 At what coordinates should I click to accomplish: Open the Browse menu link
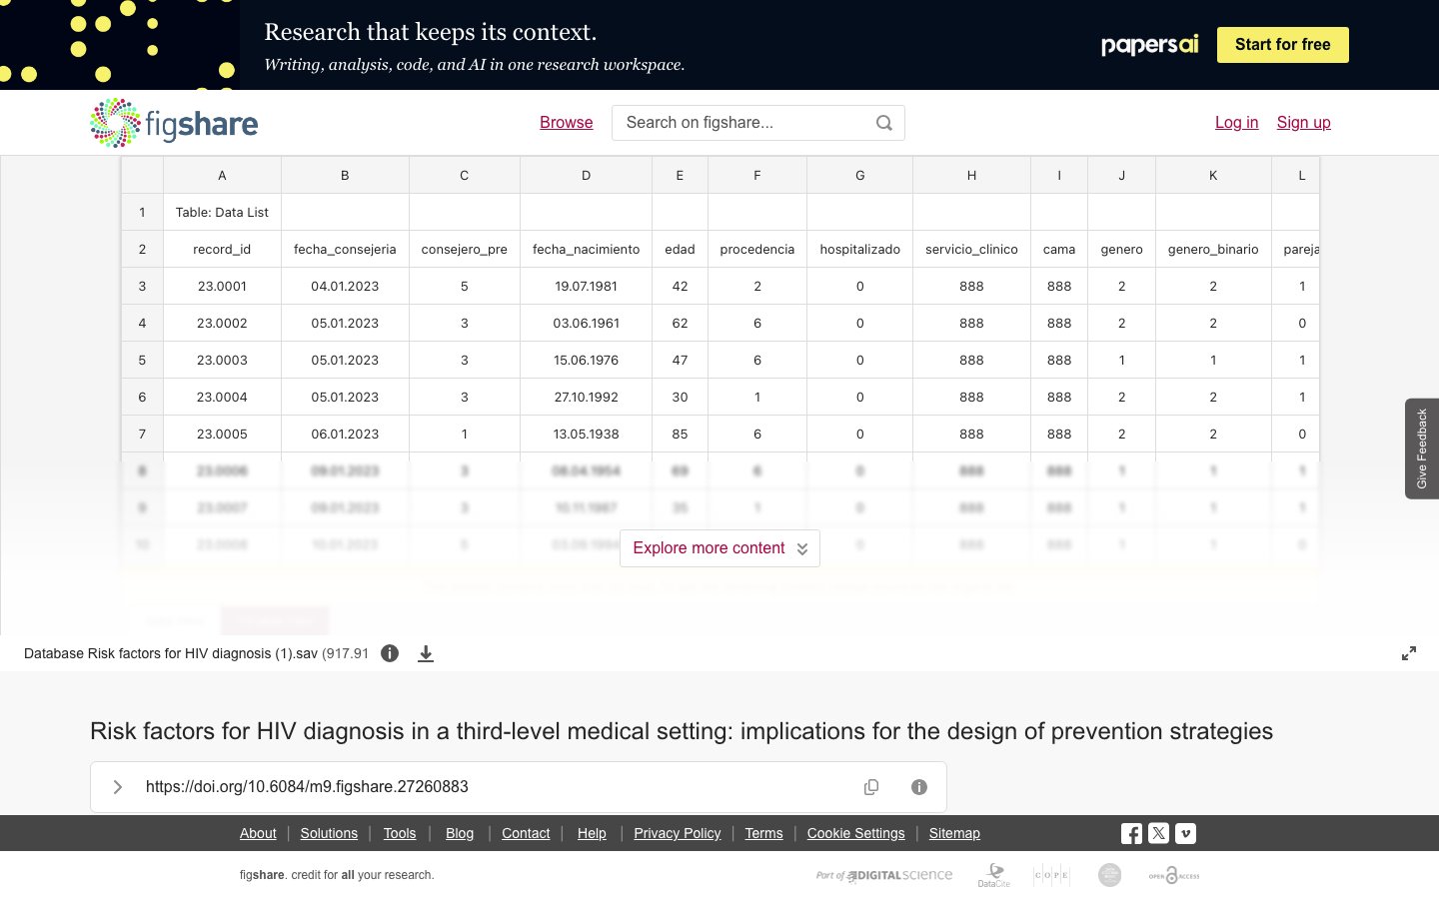pyautogui.click(x=567, y=123)
